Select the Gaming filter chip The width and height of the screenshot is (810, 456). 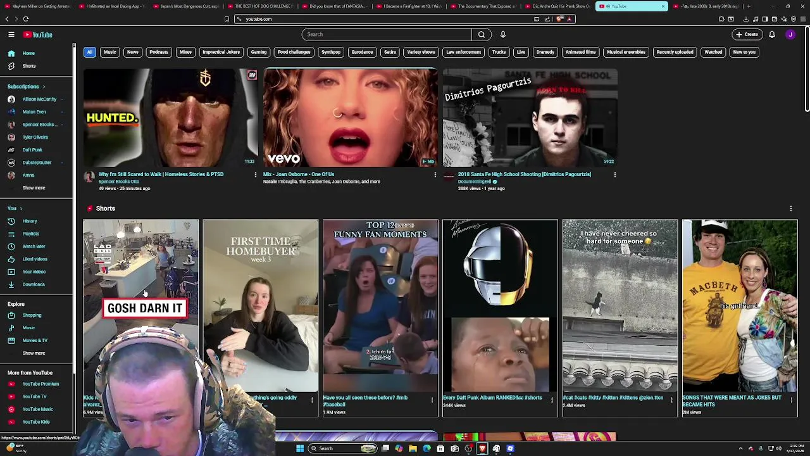coord(259,52)
